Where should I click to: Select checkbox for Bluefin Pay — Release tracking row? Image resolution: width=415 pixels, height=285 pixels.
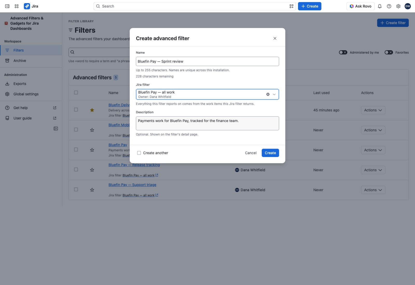coord(76,169)
